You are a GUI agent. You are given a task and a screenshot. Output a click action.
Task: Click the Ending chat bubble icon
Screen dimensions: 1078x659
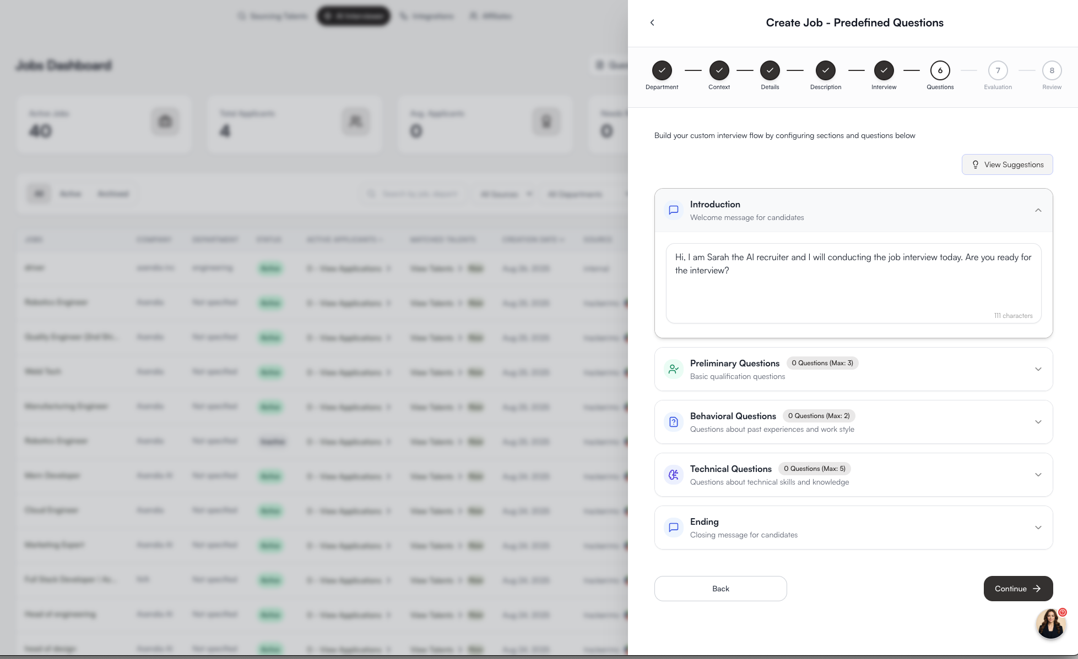click(673, 528)
